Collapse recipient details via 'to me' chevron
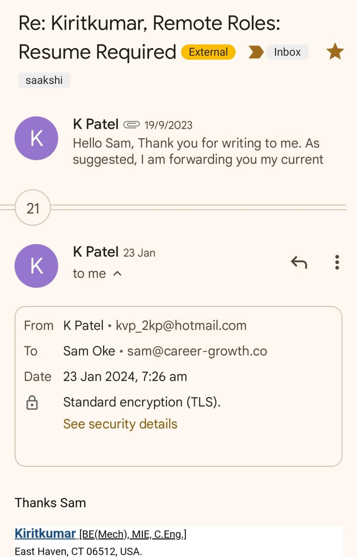Image resolution: width=357 pixels, height=557 pixels. tap(118, 274)
